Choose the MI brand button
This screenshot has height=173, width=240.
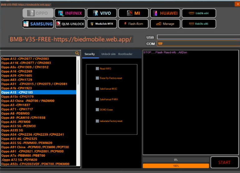(134, 13)
